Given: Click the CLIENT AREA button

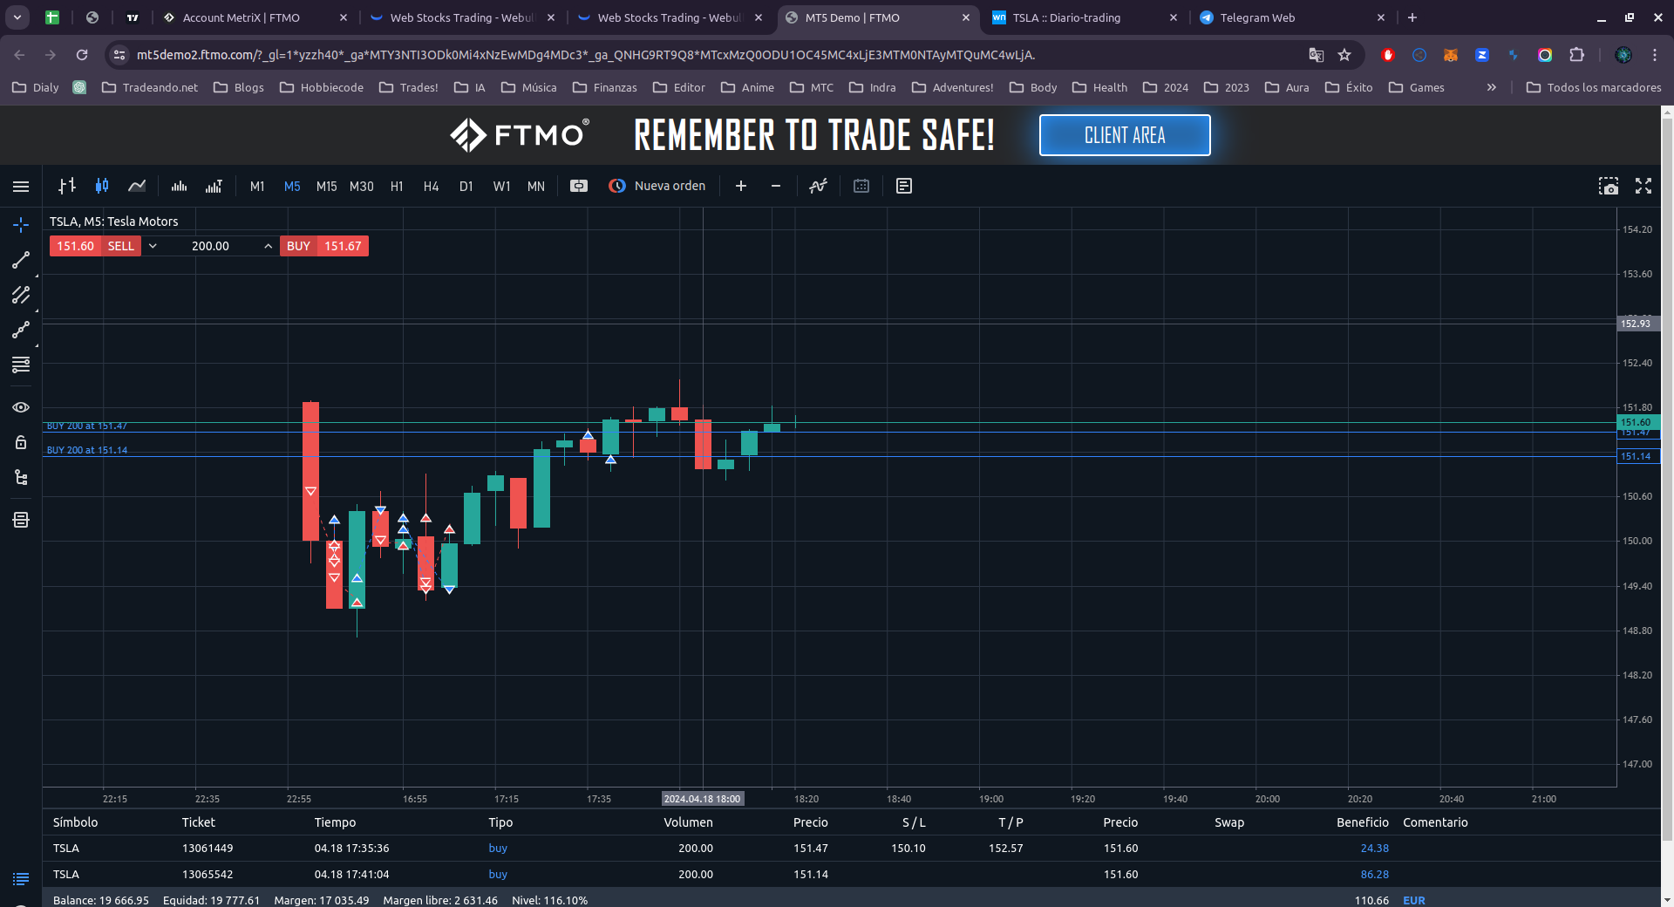Looking at the screenshot, I should click(x=1125, y=135).
